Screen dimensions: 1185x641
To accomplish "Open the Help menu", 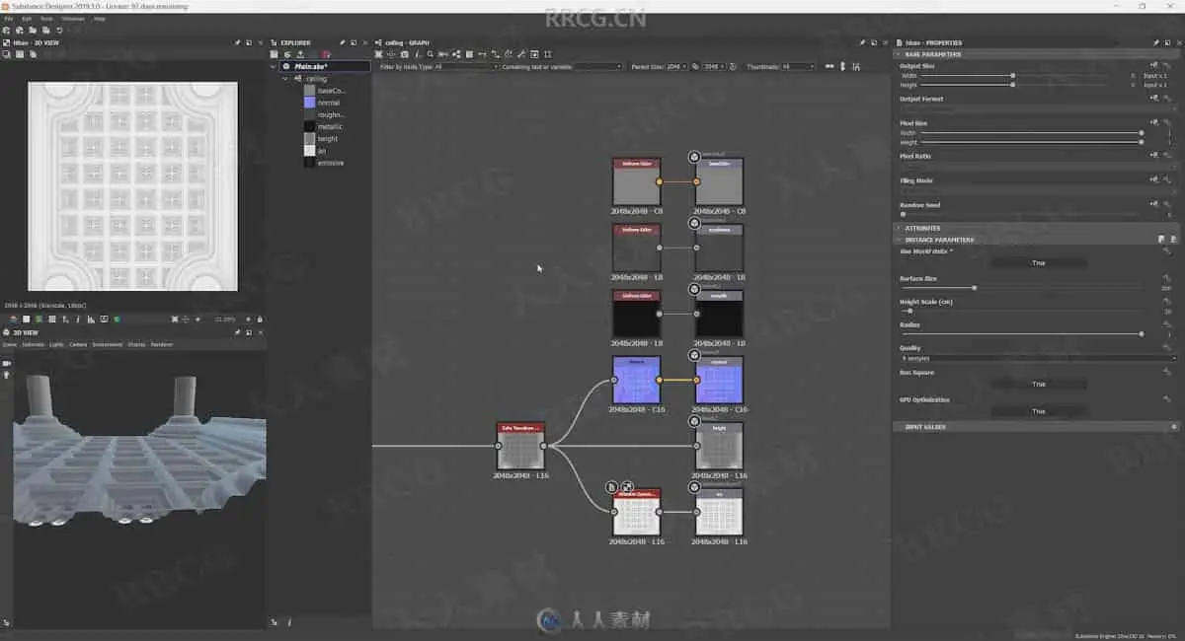I will coord(100,19).
